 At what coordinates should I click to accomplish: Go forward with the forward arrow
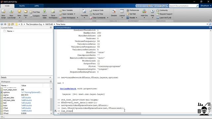point(5,24)
